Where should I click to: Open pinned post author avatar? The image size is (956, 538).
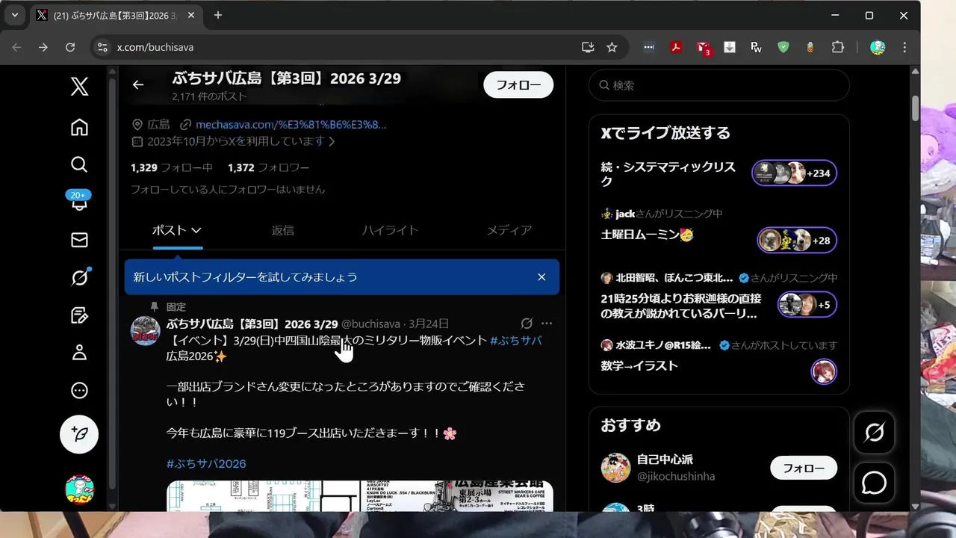pyautogui.click(x=145, y=331)
